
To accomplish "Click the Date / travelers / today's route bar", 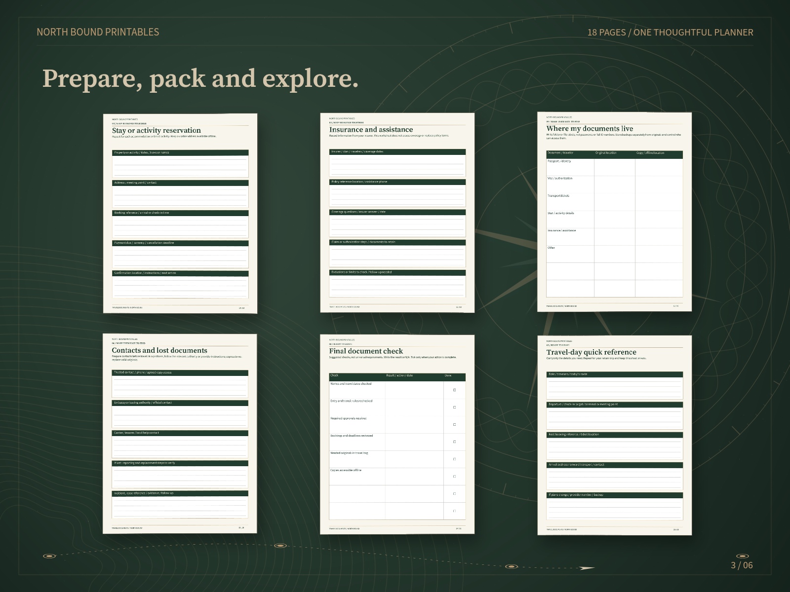I will (615, 374).
